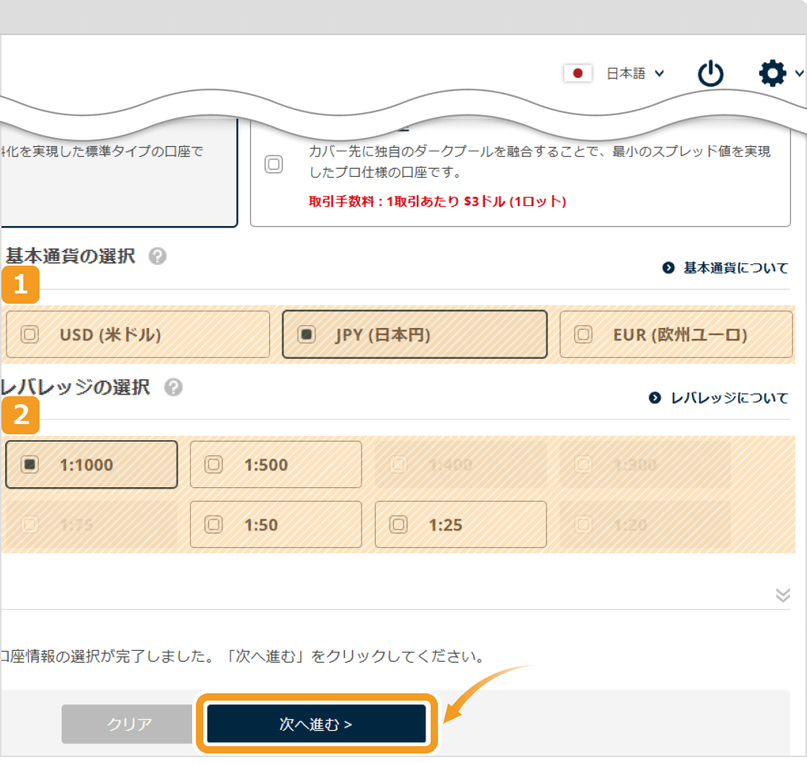Select EUR (欧州ユーロ) currency option
This screenshot has height=763, width=807.
(x=676, y=334)
